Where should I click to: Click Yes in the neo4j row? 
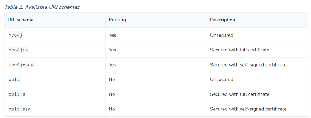pyautogui.click(x=112, y=35)
